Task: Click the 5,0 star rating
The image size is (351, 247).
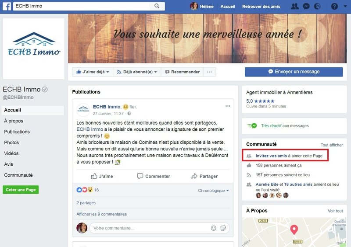Action: (260, 101)
